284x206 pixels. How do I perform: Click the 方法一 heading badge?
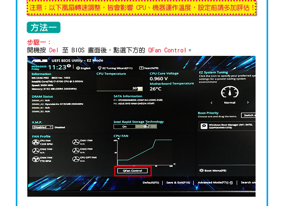coord(43,28)
